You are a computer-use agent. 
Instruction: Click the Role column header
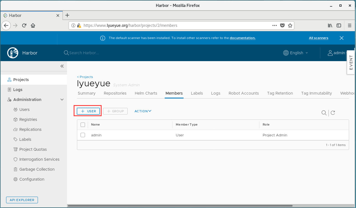266,125
